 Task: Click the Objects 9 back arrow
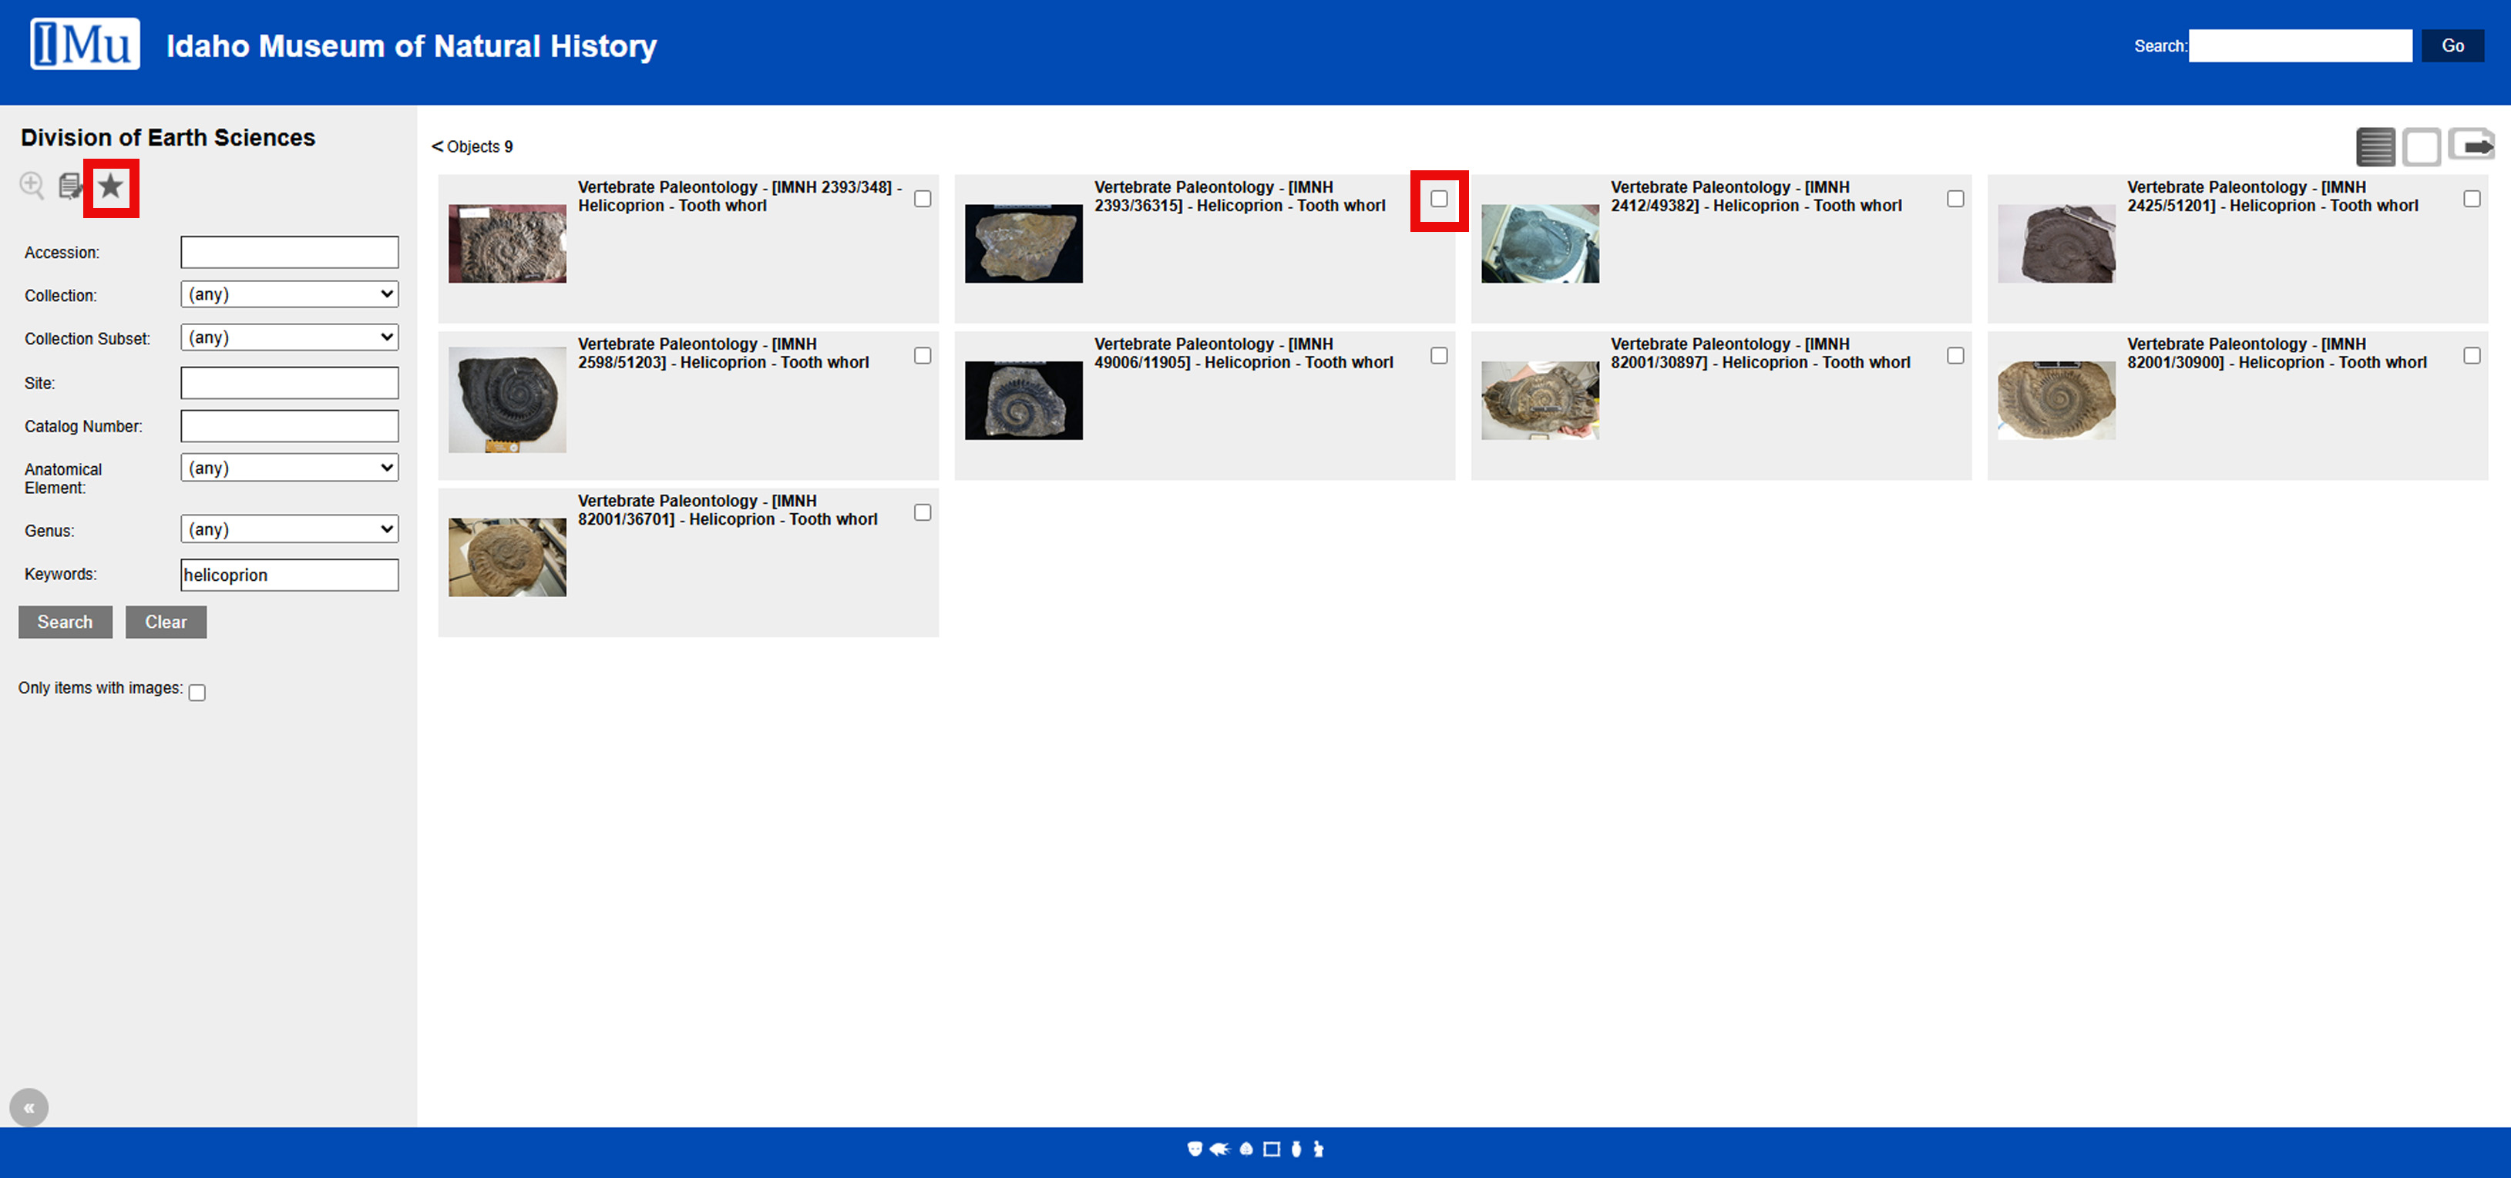tap(438, 146)
